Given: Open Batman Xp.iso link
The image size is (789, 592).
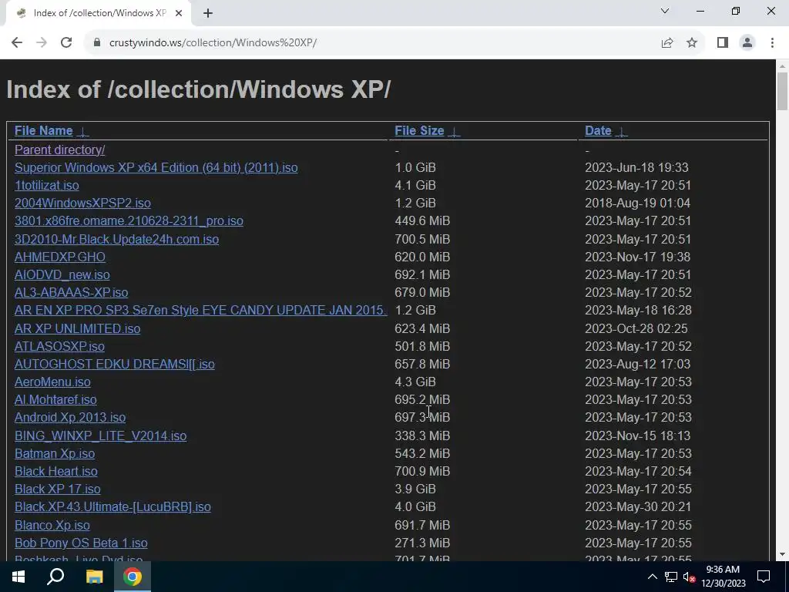Looking at the screenshot, I should (55, 453).
